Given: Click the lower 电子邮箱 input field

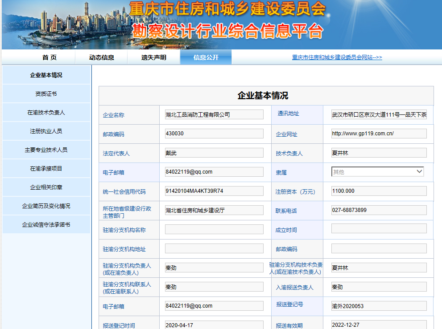Looking at the screenshot, I should (214, 306).
